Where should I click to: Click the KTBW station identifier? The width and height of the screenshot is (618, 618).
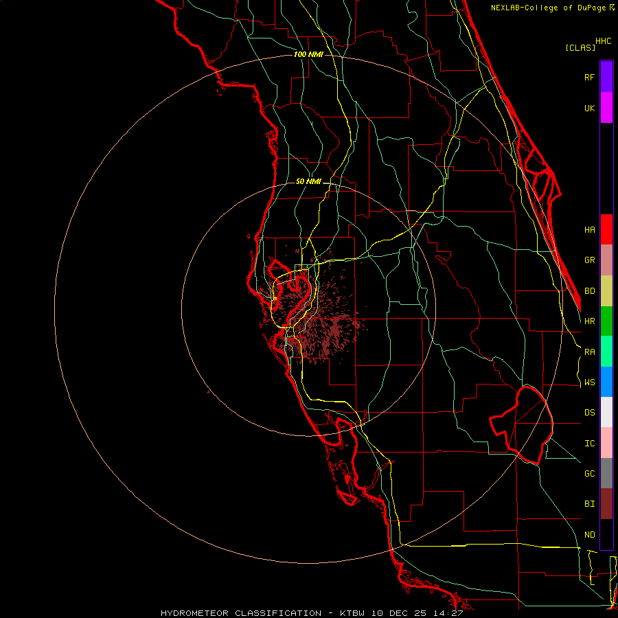point(352,613)
